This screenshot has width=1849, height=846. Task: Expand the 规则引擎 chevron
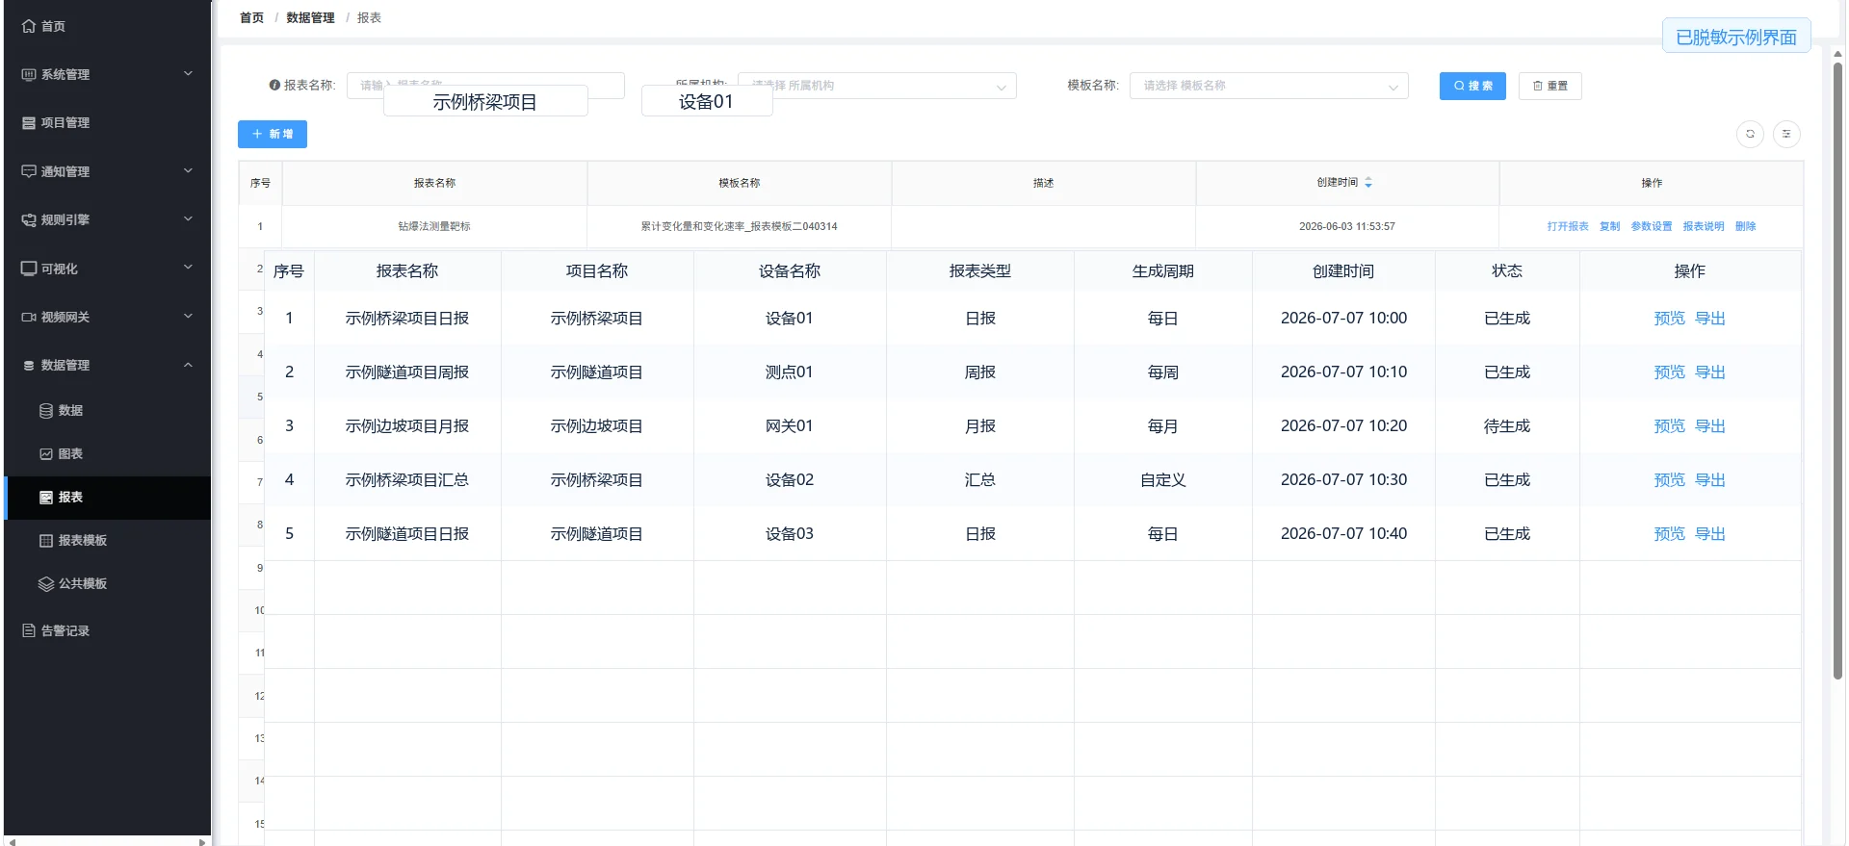pyautogui.click(x=188, y=218)
